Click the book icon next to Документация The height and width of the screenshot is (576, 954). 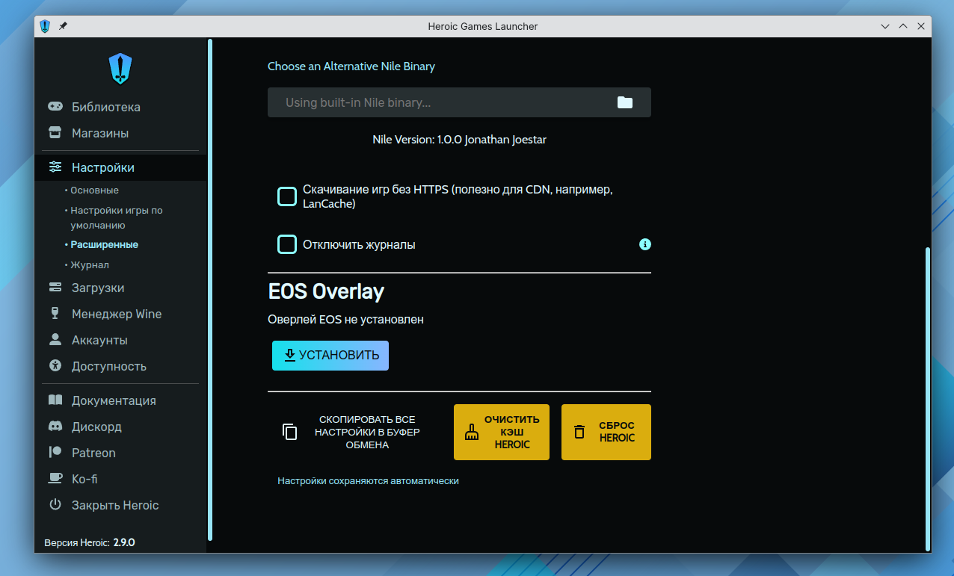55,400
